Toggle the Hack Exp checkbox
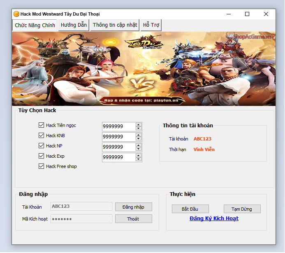 pyautogui.click(x=41, y=156)
